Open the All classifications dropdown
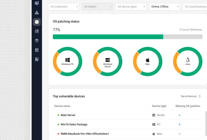The width and height of the screenshot is (207, 140). (195, 7)
